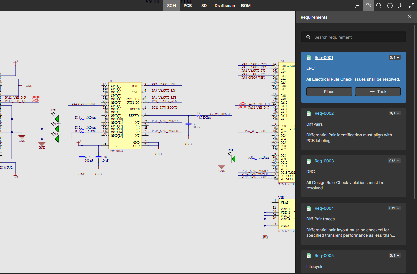
Task: Click the download icon in top bar
Action: [401, 6]
